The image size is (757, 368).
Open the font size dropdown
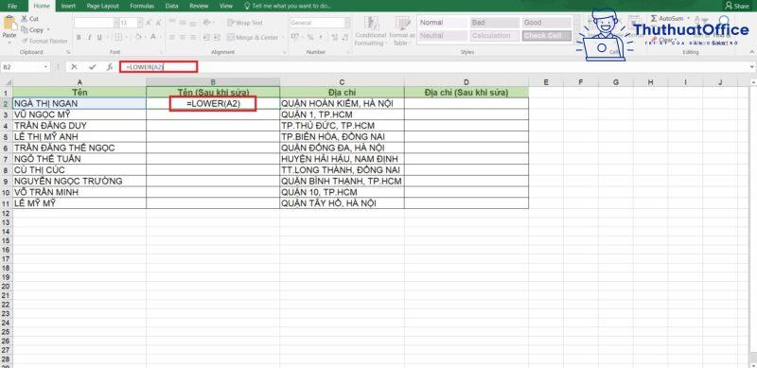140,23
